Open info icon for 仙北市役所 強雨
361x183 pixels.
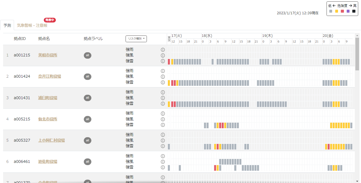pyautogui.click(x=163, y=113)
